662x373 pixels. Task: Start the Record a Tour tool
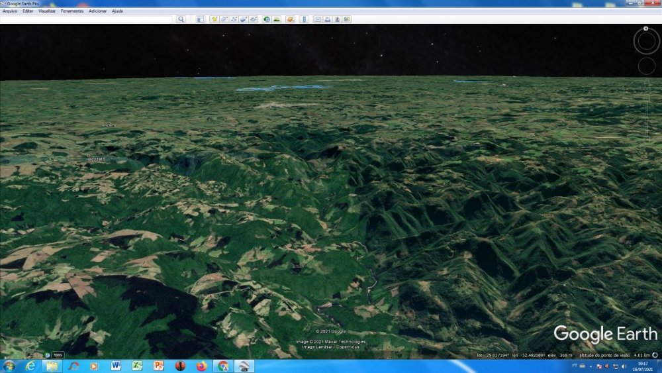click(254, 19)
